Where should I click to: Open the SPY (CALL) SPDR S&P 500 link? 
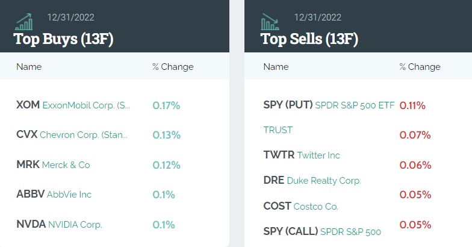click(322, 231)
